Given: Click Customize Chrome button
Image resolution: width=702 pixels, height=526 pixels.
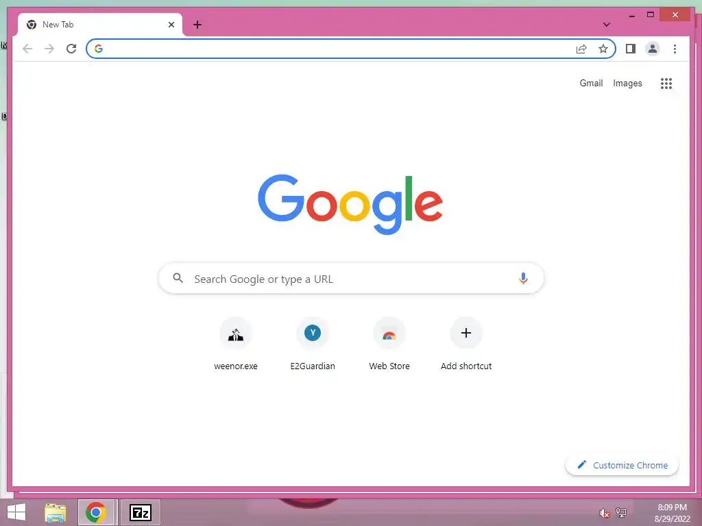Looking at the screenshot, I should (622, 465).
